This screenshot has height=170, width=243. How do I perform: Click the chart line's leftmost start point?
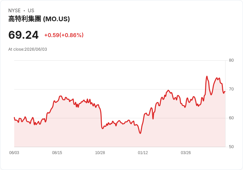pos(14,117)
